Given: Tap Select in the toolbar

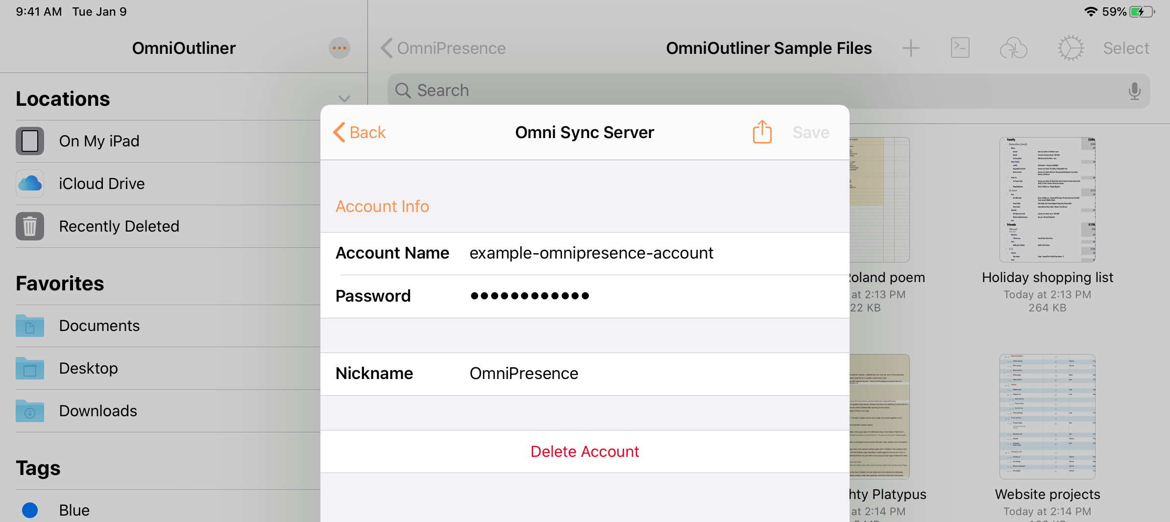Looking at the screenshot, I should [x=1126, y=48].
